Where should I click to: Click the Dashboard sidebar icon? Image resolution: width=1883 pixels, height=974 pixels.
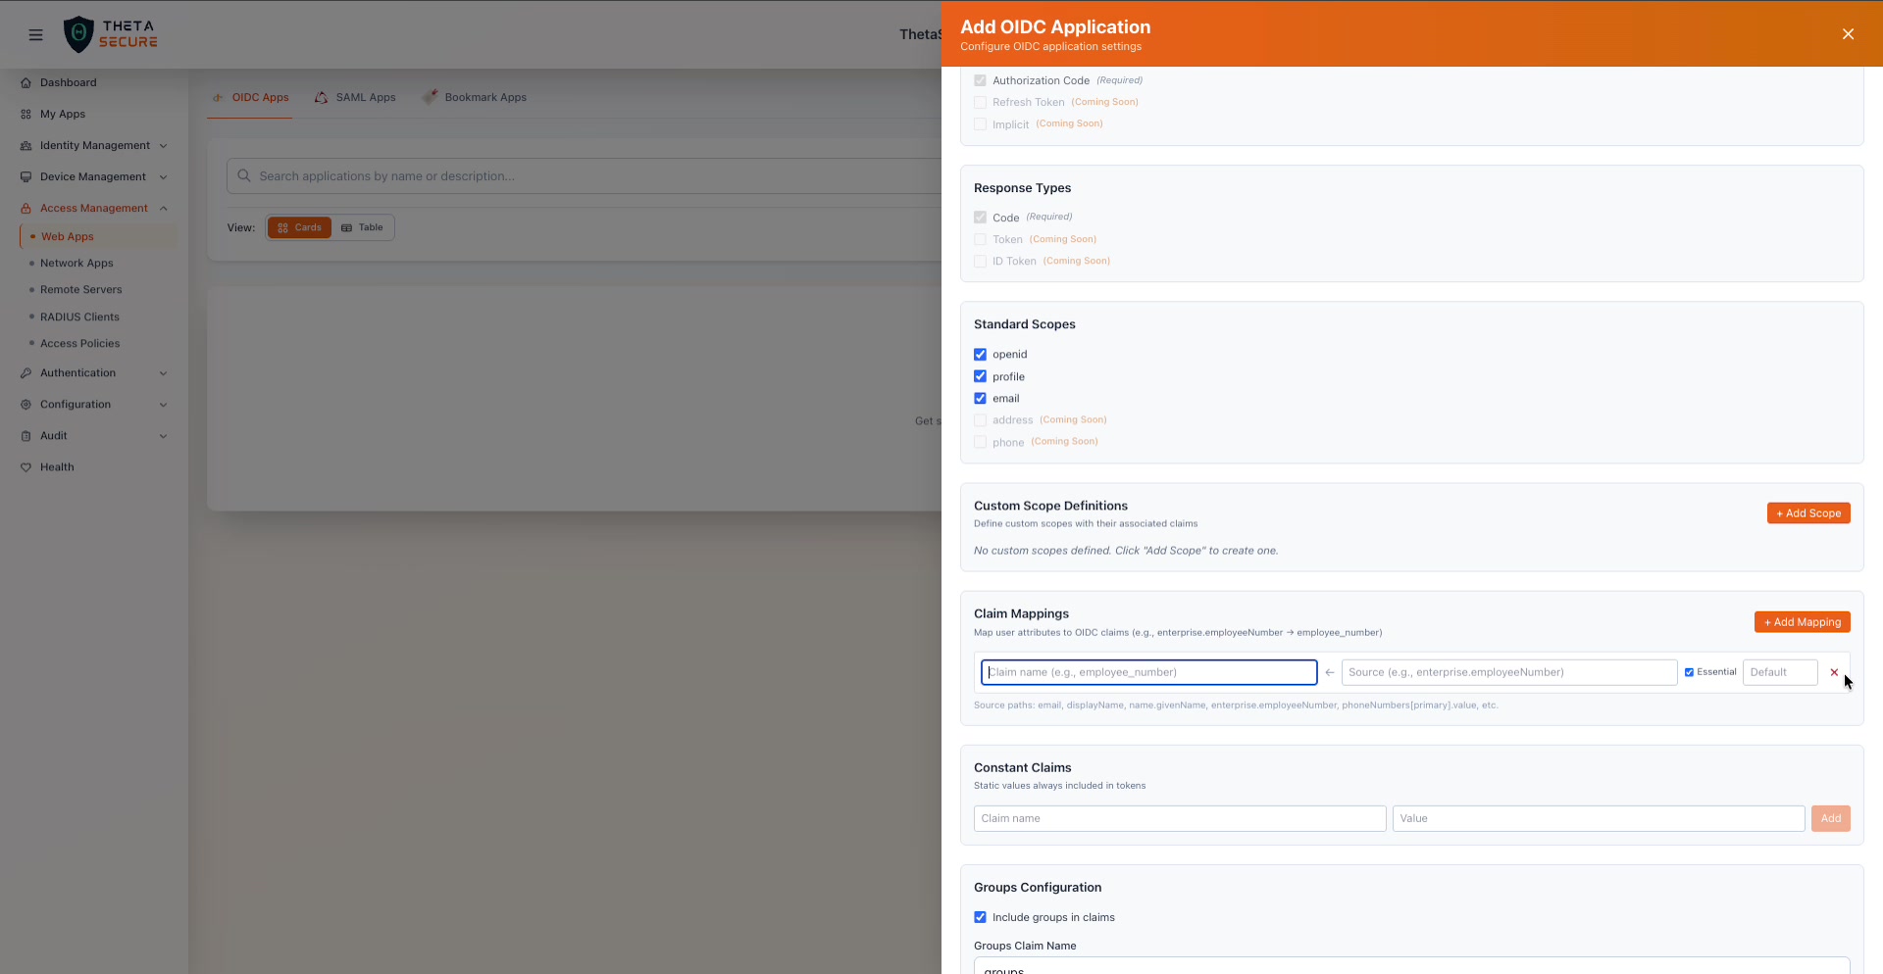(x=25, y=82)
